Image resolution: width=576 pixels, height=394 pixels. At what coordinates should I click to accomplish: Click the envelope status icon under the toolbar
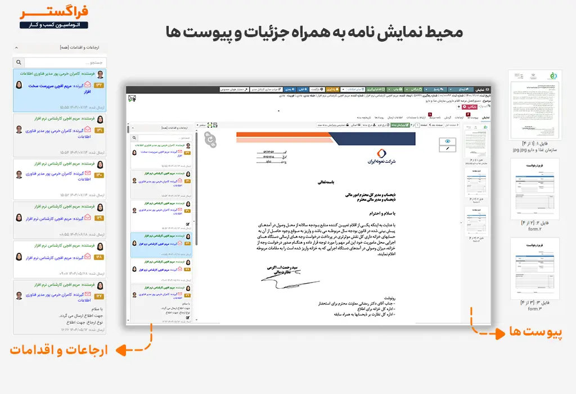coord(132,98)
